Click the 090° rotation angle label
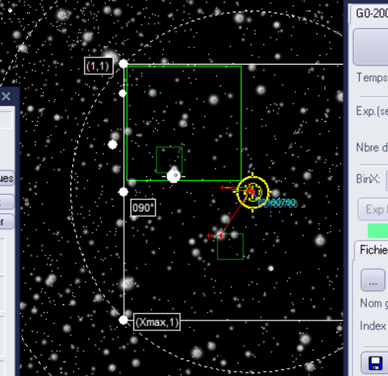 143,208
